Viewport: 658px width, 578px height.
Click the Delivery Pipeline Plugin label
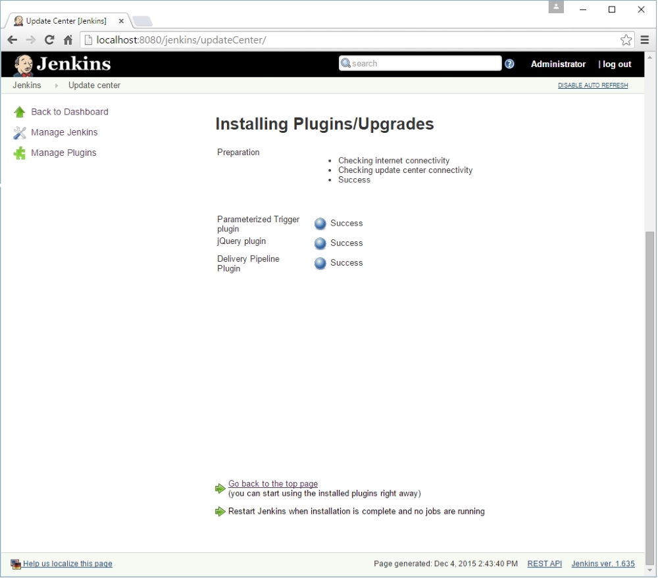pyautogui.click(x=249, y=264)
